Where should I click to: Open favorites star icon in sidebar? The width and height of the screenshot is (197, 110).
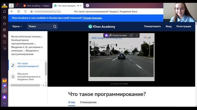[4, 24]
